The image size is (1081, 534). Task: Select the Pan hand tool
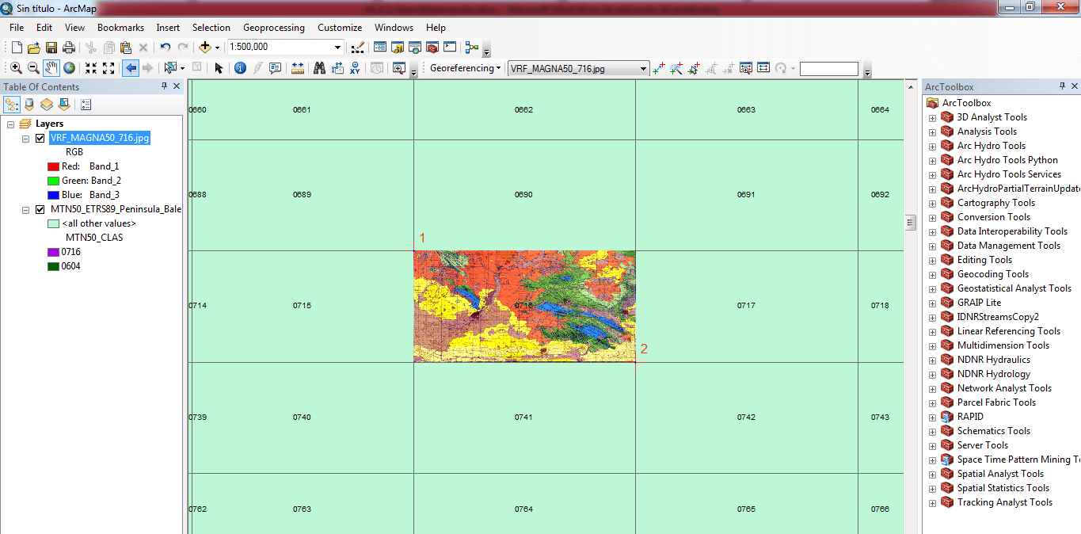click(x=51, y=68)
